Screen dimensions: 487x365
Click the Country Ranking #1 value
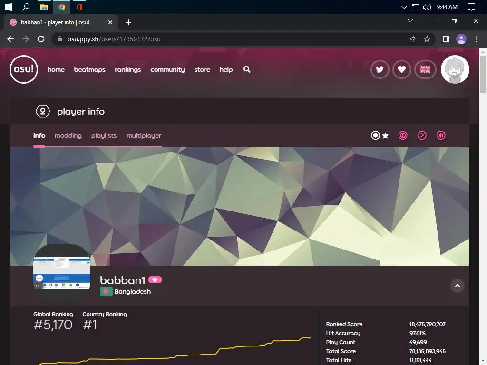[90, 325]
